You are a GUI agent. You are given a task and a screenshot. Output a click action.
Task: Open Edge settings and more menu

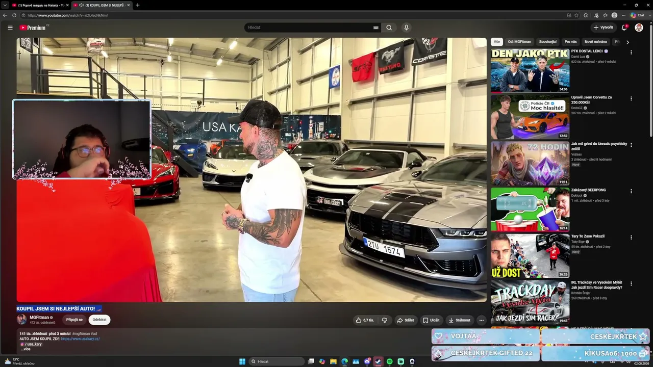[623, 15]
